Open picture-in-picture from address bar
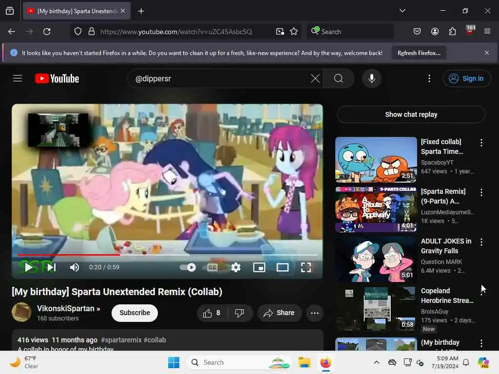 pyautogui.click(x=280, y=32)
